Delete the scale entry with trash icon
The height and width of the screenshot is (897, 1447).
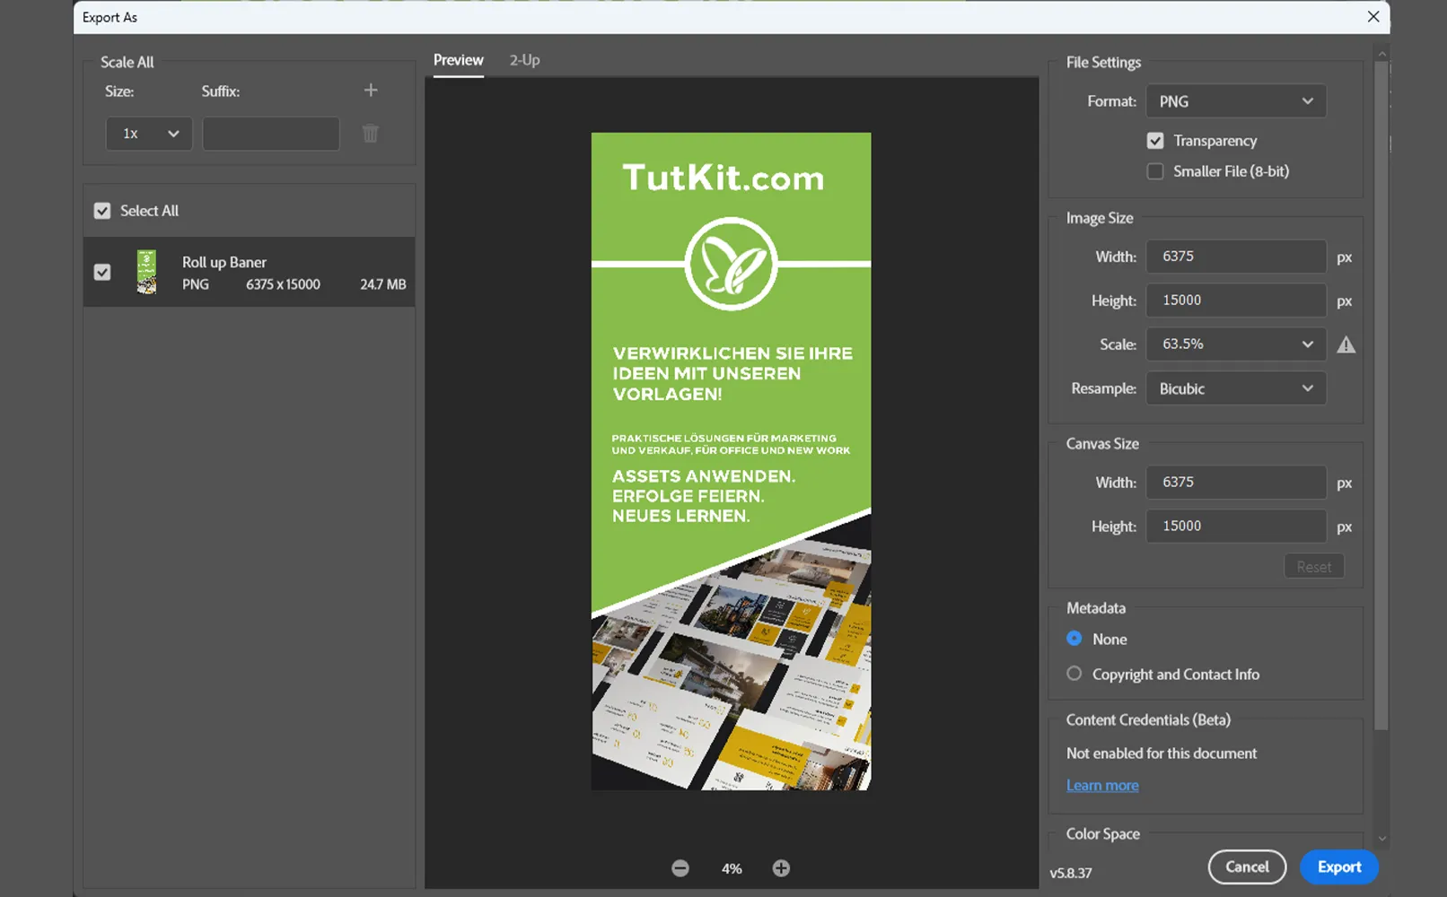point(370,134)
